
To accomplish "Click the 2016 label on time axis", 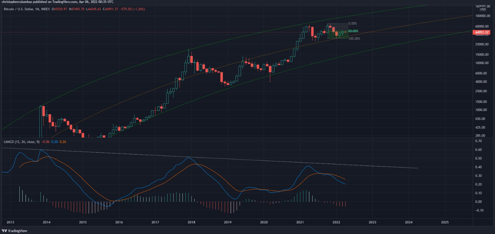I will (119, 222).
